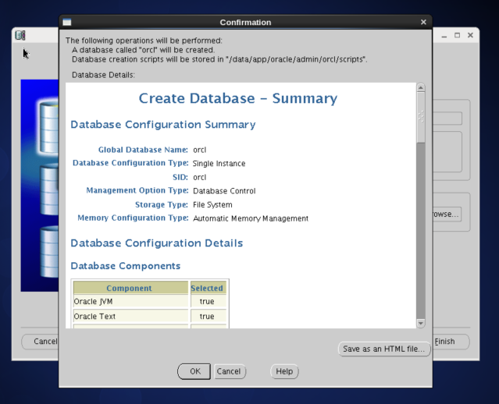The height and width of the screenshot is (404, 499).
Task: Minimize the background wizard window
Action: pyautogui.click(x=444, y=36)
